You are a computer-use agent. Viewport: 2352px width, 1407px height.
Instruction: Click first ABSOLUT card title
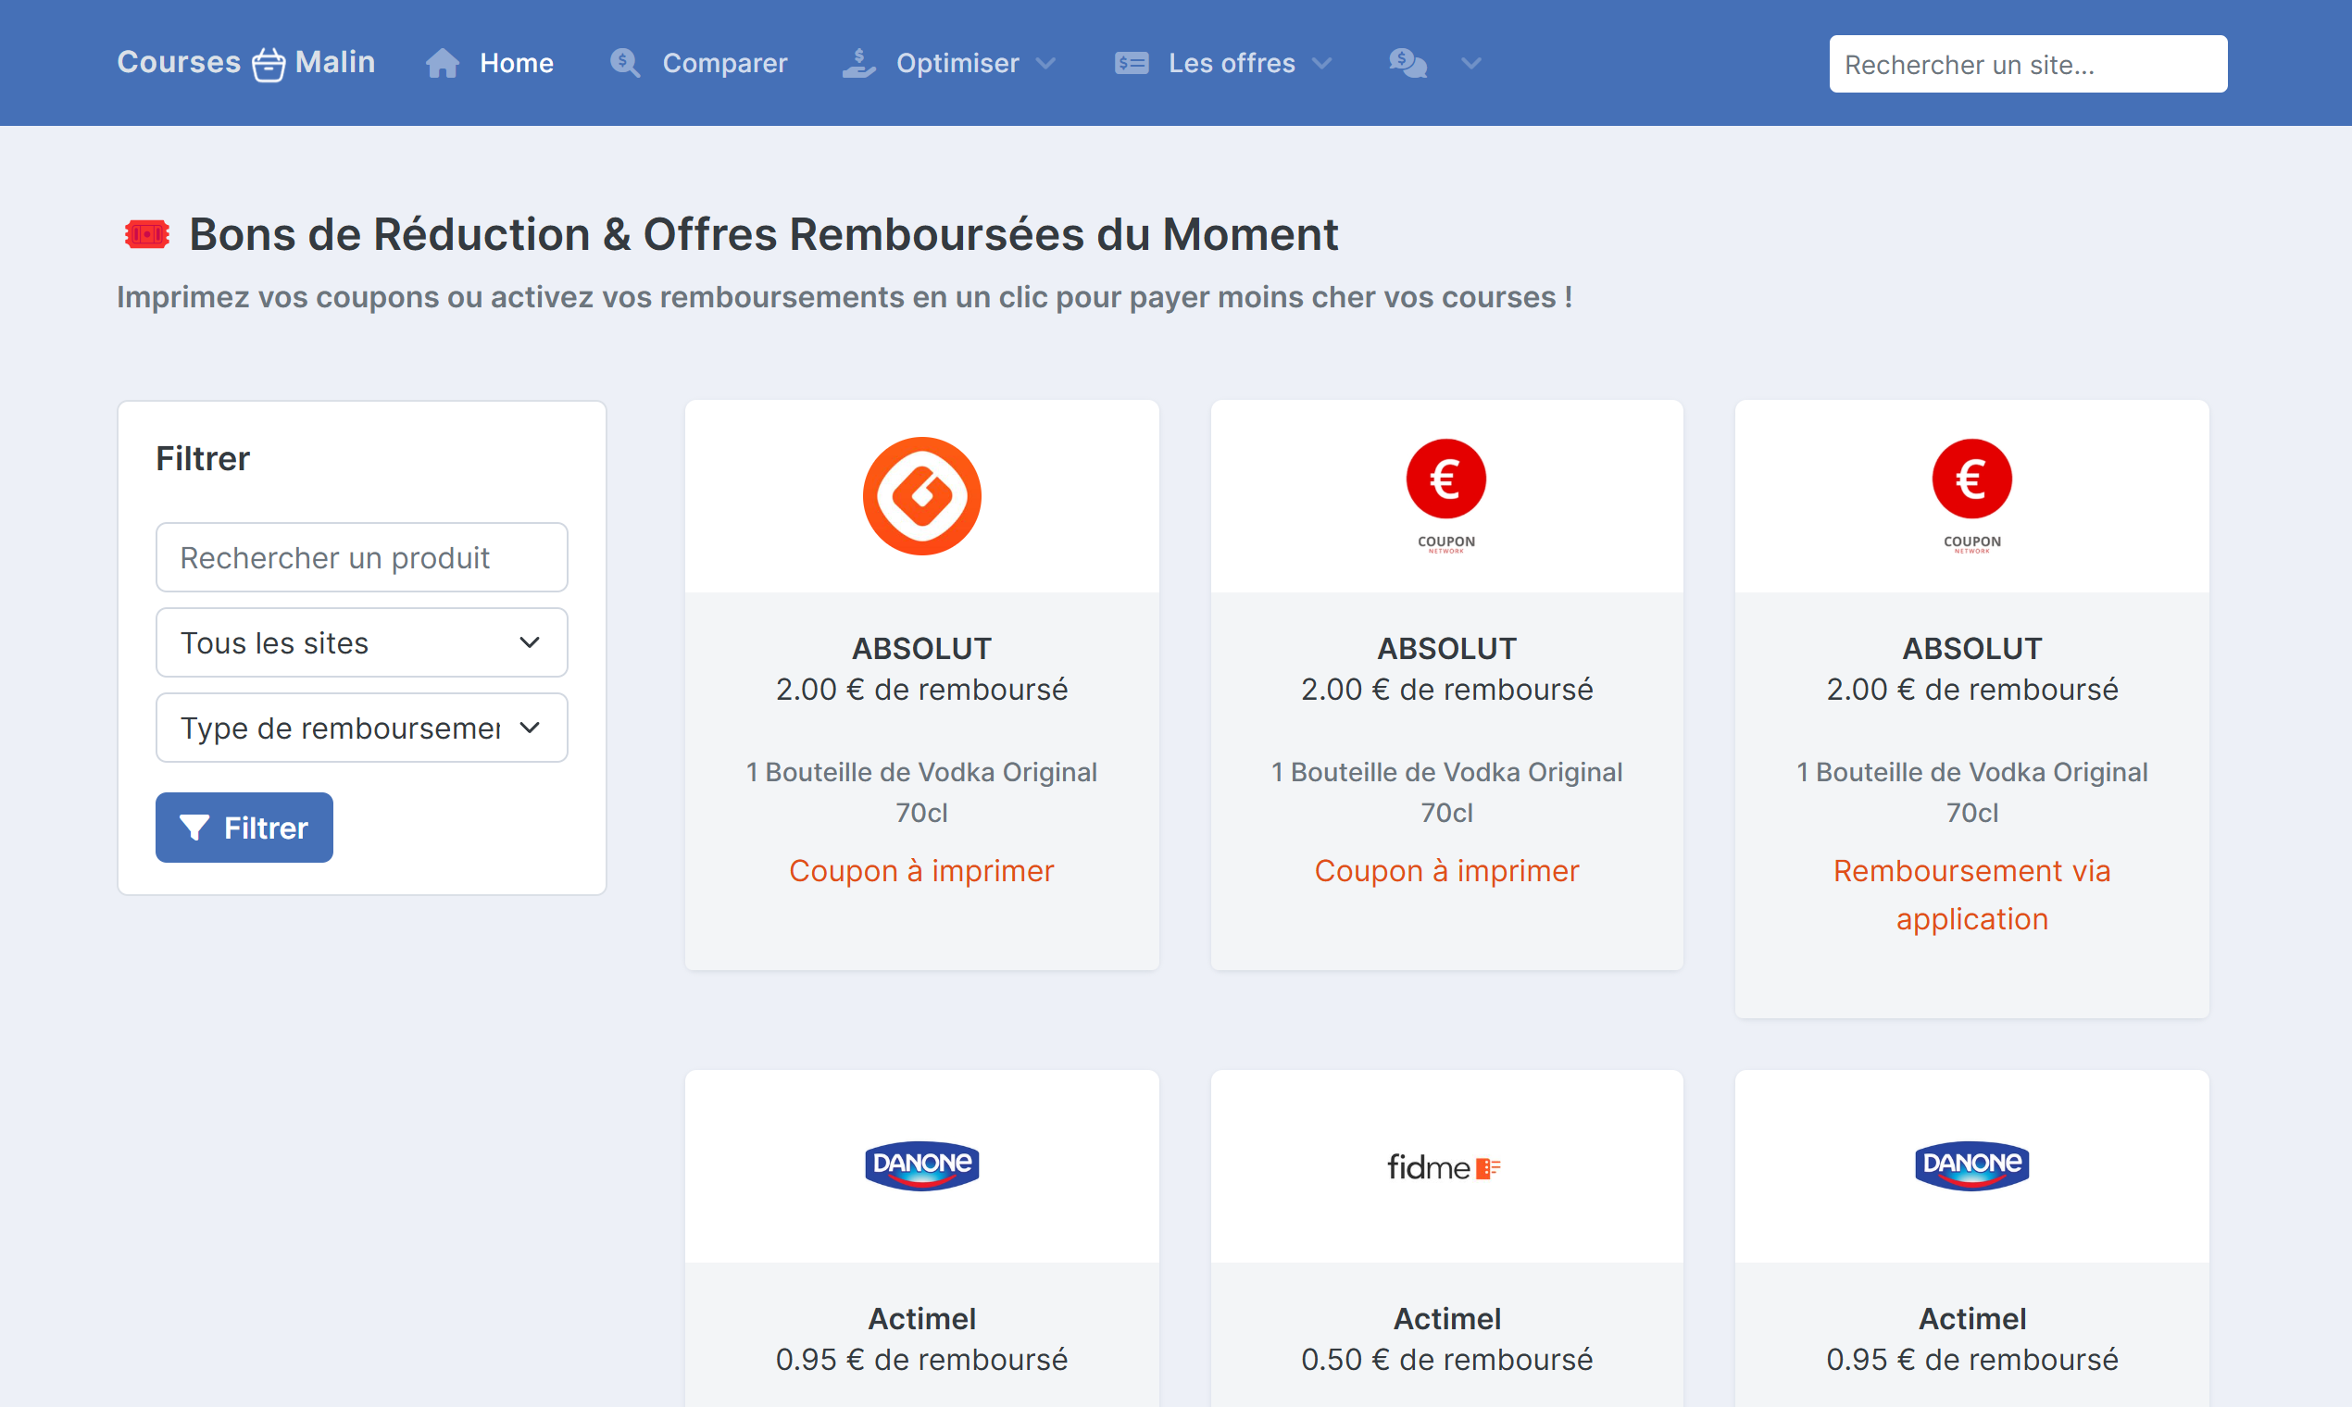coord(922,649)
